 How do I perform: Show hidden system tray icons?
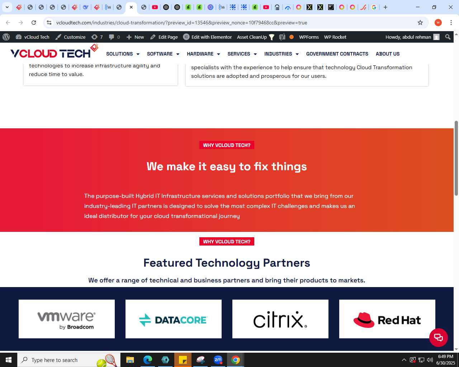coord(404,360)
